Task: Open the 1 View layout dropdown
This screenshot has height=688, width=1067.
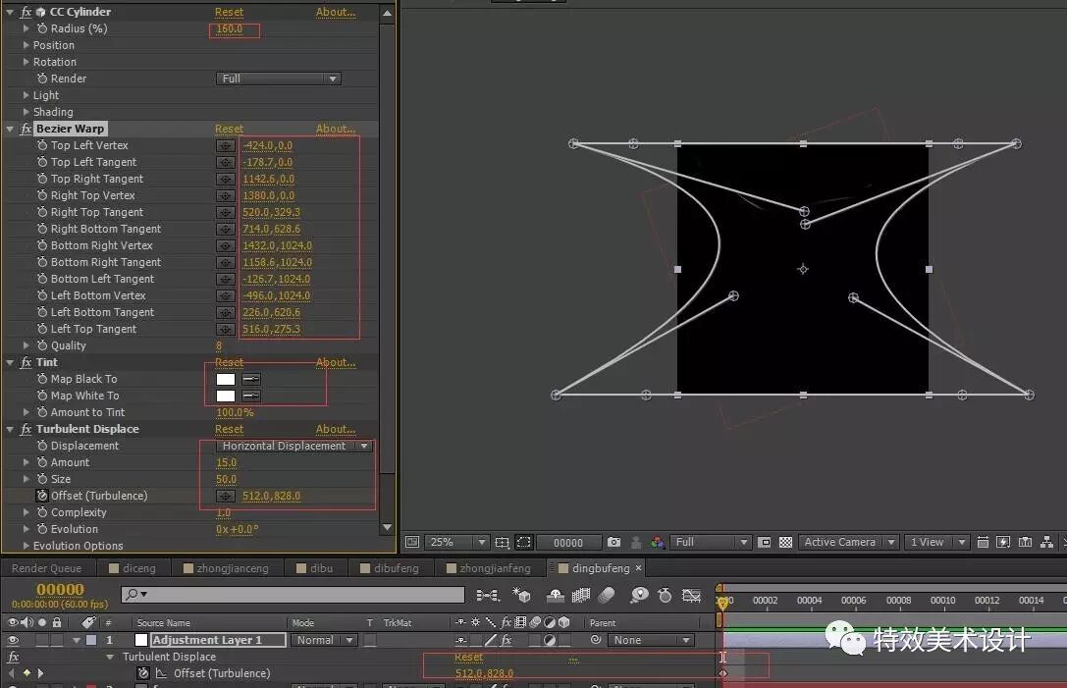Action: [x=936, y=543]
